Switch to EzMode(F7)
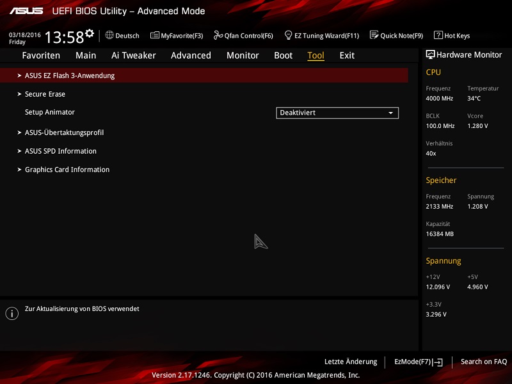This screenshot has width=512, height=384. [x=419, y=362]
